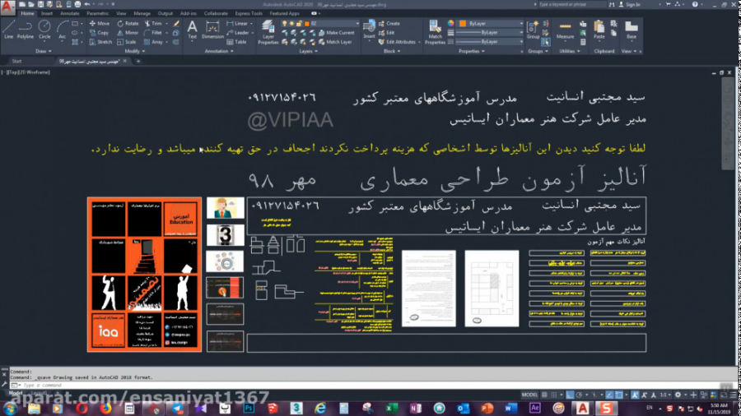The image size is (741, 416).
Task: Click the Move tool
Action: pos(100,24)
